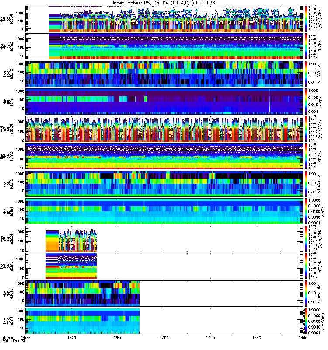Click the y-axis label of the fbk scm1 panel
Viewport: 328px width, 350px height.
[x=8, y=321]
